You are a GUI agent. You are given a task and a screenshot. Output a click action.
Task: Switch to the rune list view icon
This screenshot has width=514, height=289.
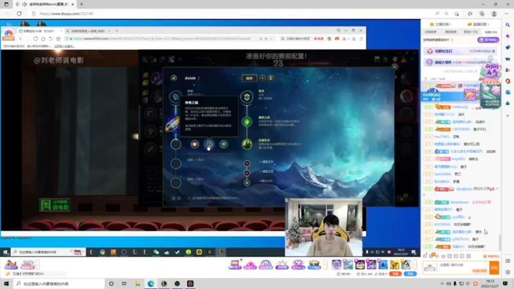(173, 198)
